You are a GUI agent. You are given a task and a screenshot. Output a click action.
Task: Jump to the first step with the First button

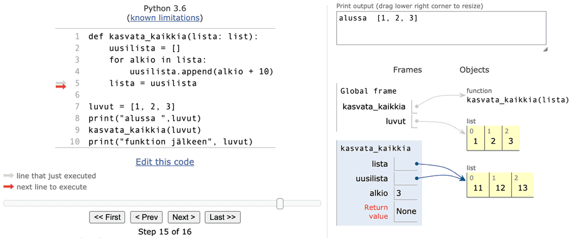(x=107, y=217)
